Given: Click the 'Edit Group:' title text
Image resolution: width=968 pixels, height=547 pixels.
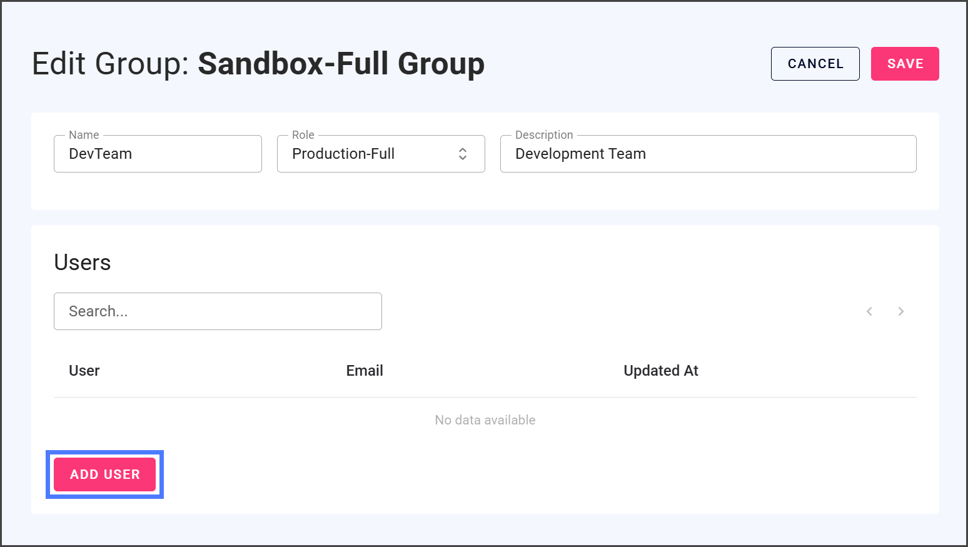Looking at the screenshot, I should click(111, 64).
